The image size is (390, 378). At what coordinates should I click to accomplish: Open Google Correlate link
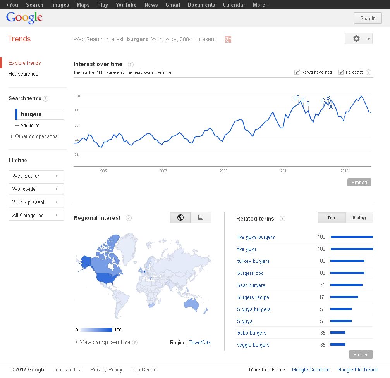pos(311,370)
